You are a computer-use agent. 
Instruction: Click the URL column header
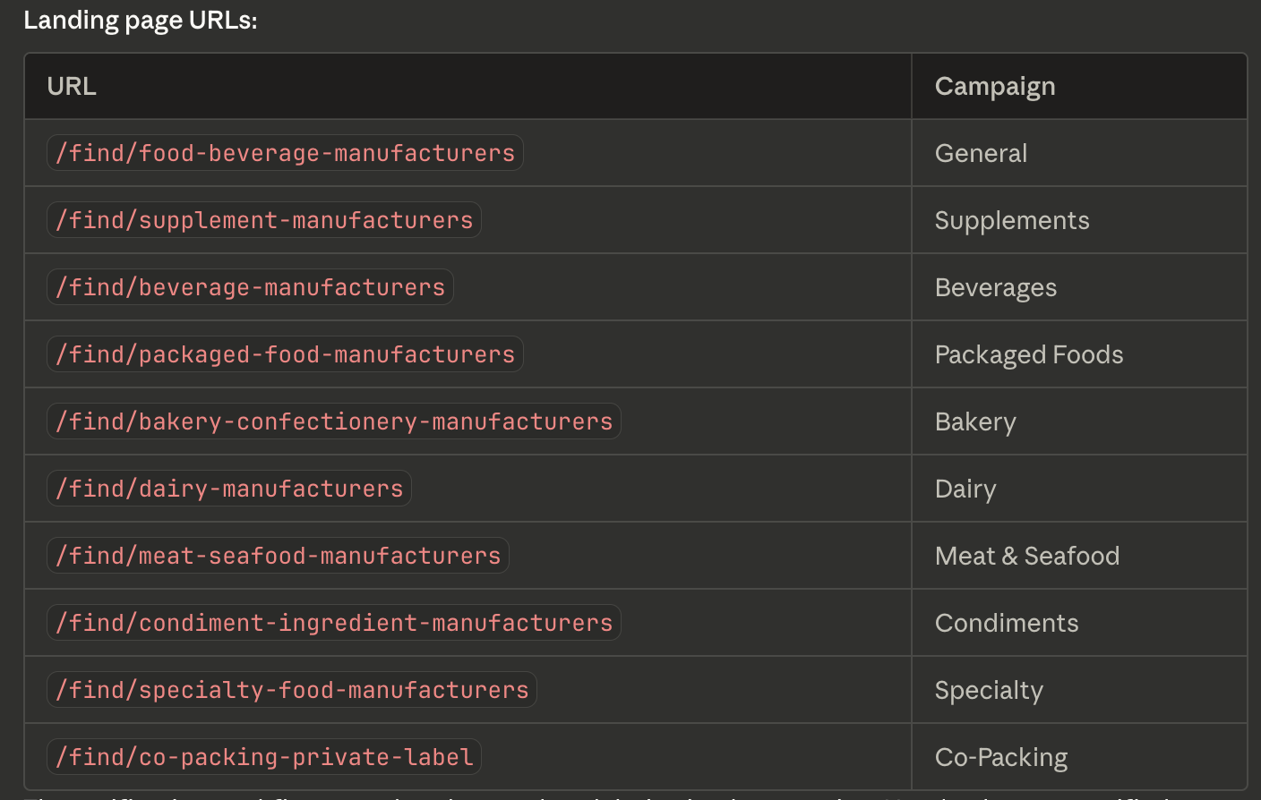[72, 87]
